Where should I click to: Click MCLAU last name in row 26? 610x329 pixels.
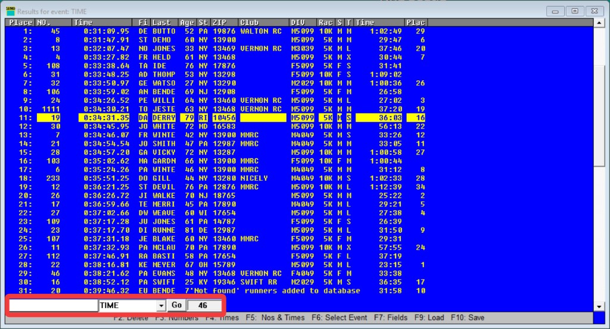click(x=164, y=247)
